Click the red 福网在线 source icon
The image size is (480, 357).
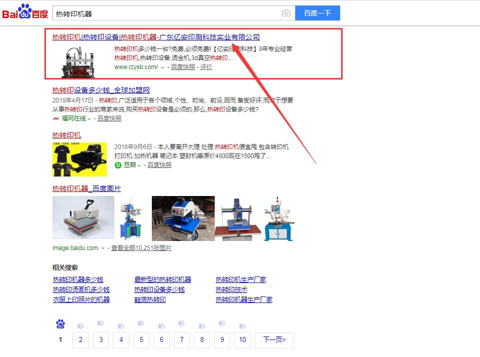point(56,118)
